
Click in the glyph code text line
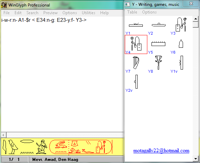coord(44,20)
